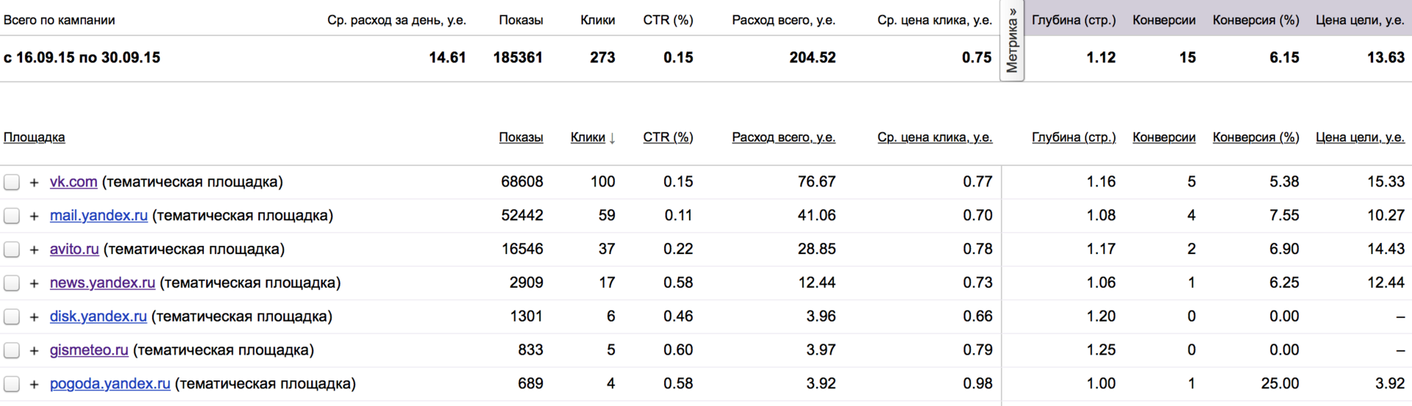Image resolution: width=1412 pixels, height=406 pixels.
Task: Enable the gismeteo.ru row checkbox
Action: (12, 350)
